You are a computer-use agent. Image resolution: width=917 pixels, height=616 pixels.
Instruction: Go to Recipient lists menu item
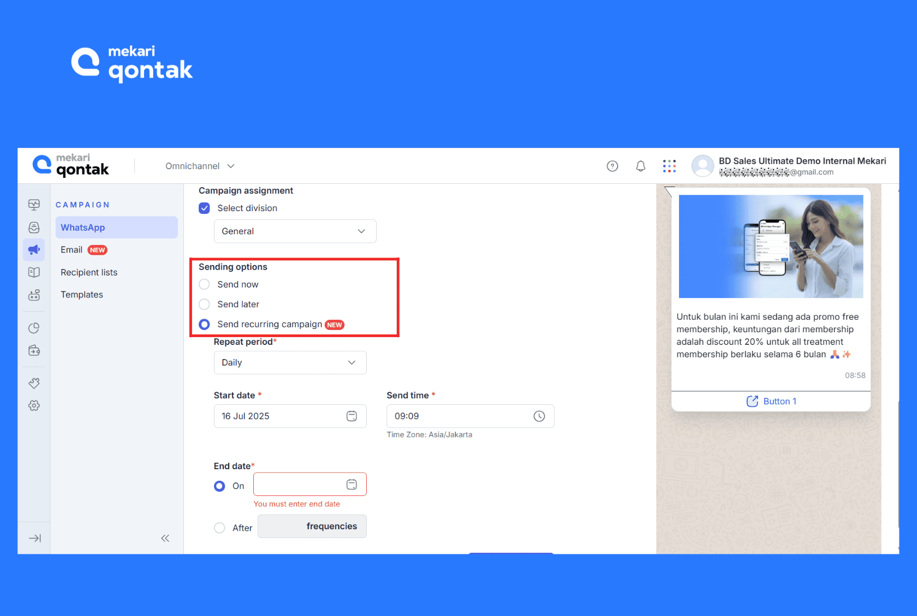click(x=89, y=272)
